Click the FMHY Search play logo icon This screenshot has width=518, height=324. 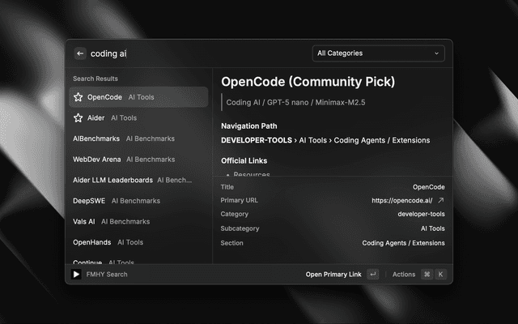click(76, 274)
